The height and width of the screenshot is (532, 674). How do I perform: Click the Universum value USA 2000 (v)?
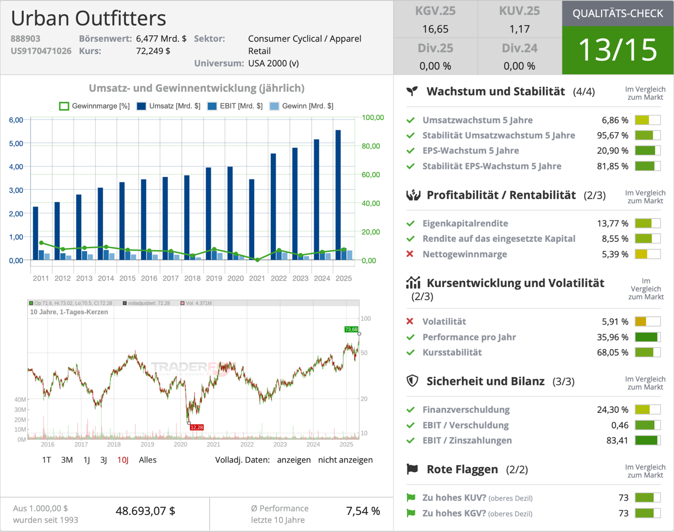click(x=273, y=63)
